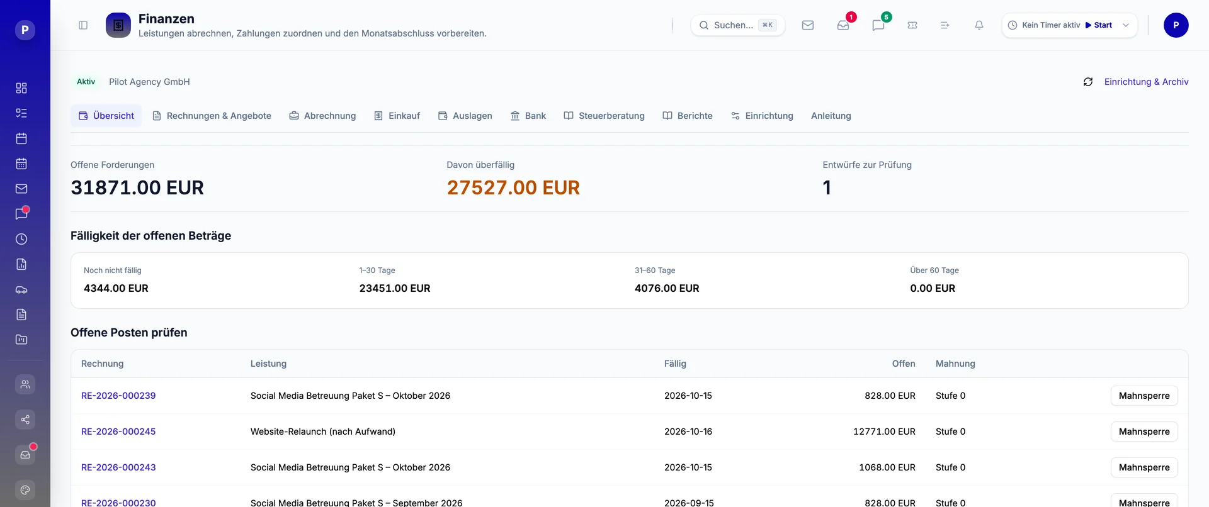1209x507 pixels.
Task: Open the notification bell
Action: click(979, 25)
